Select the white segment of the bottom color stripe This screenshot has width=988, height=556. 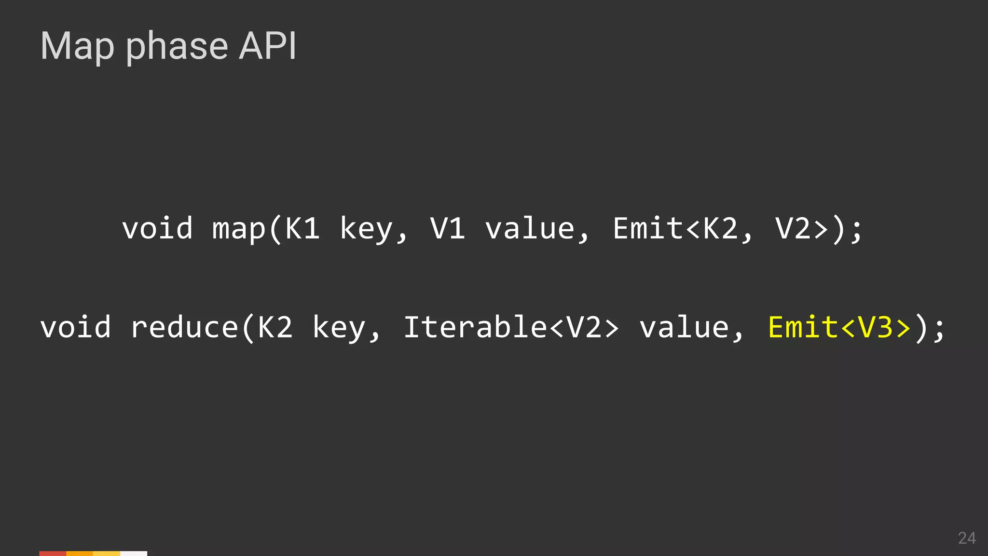134,553
